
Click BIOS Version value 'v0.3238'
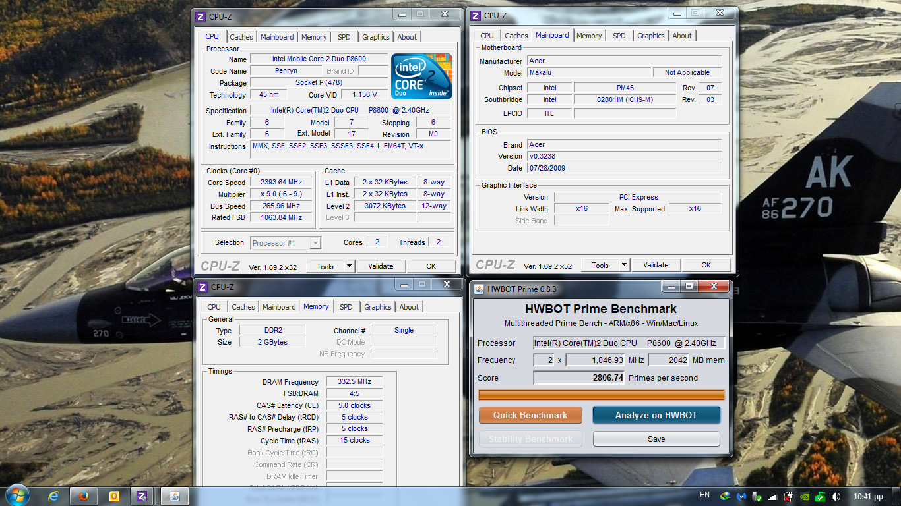pyautogui.click(x=624, y=156)
